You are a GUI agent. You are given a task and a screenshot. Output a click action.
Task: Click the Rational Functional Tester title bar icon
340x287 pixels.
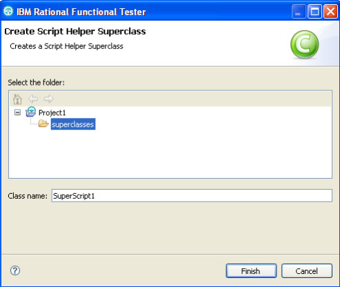[x=8, y=12]
